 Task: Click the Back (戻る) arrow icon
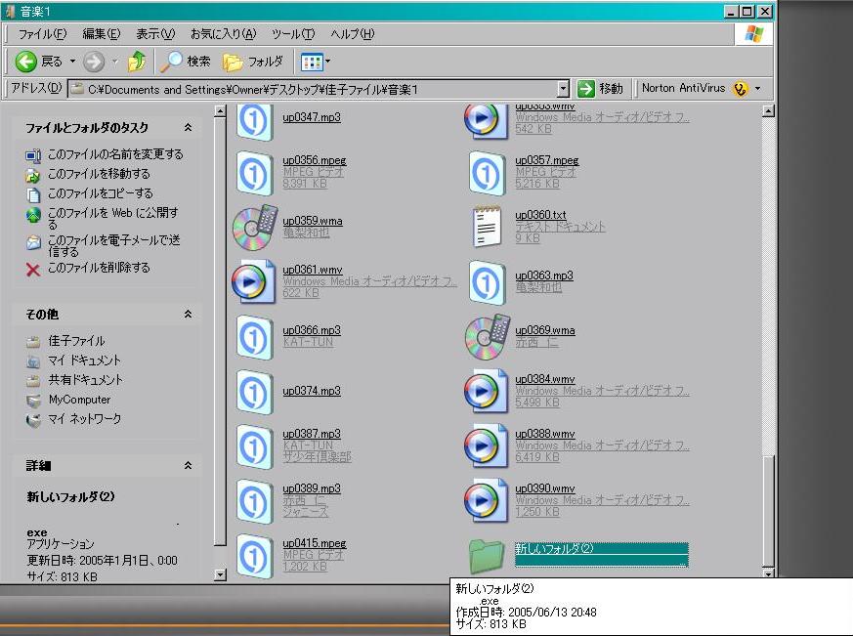pyautogui.click(x=26, y=62)
